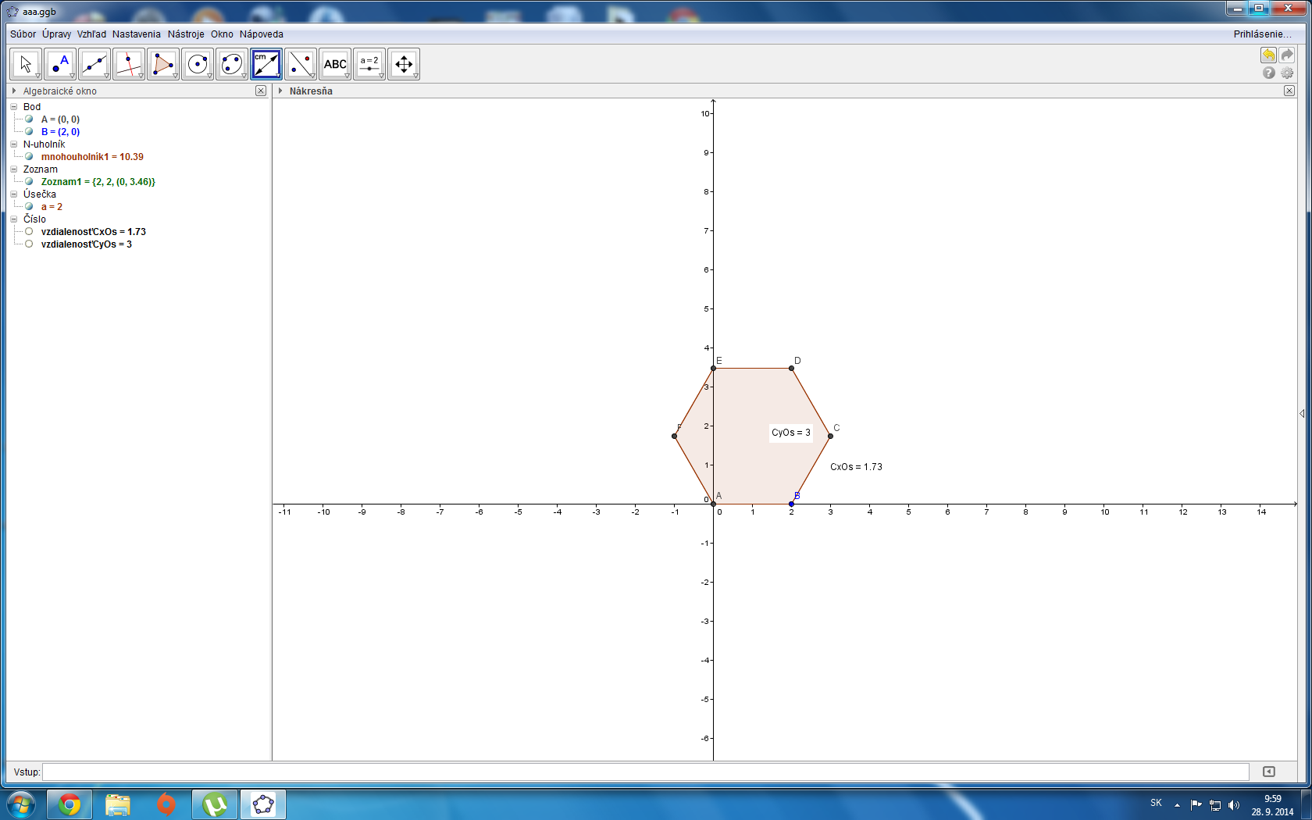Select the Reflect about line tool

301,64
